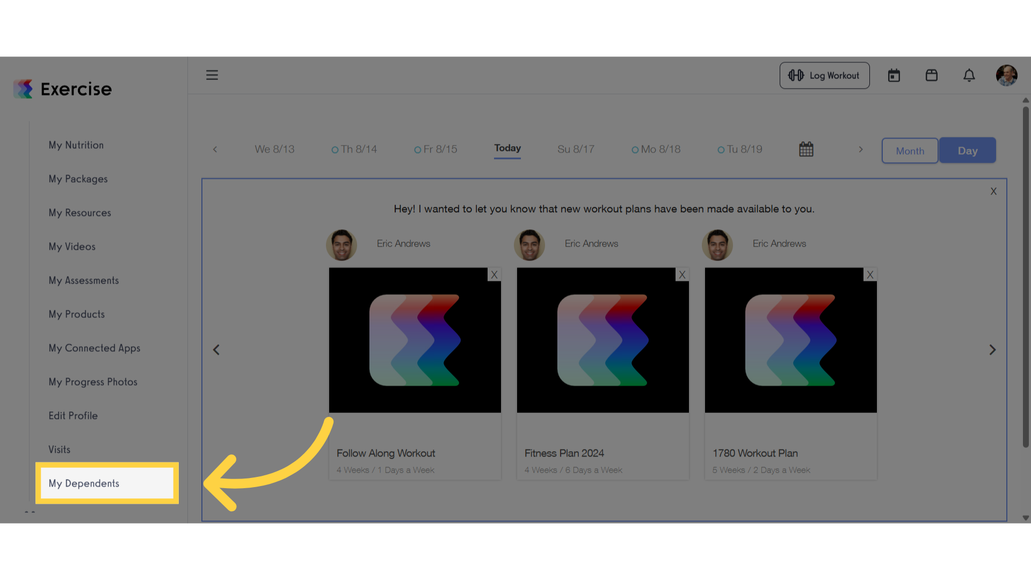Open My Connected Apps in sidebar
The width and height of the screenshot is (1031, 580).
(x=95, y=349)
